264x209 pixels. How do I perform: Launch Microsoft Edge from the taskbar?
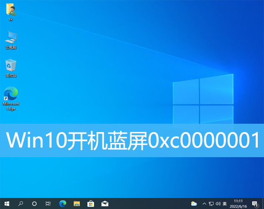(x=63, y=204)
